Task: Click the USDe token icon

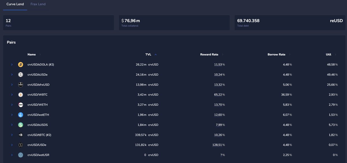Action: pos(21,145)
